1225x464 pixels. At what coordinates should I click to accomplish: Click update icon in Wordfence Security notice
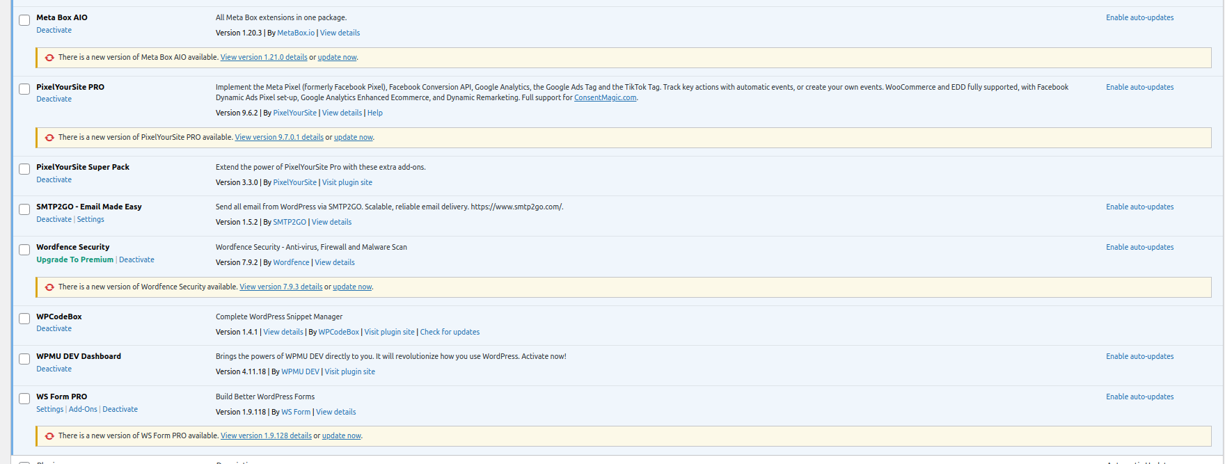(49, 287)
